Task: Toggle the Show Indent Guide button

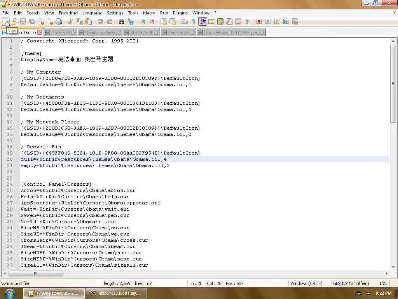Action: click(x=202, y=22)
